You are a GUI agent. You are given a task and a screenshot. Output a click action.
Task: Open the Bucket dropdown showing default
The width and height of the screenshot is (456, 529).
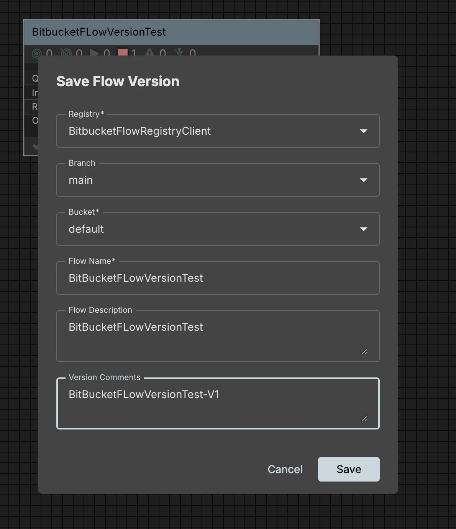(218, 229)
